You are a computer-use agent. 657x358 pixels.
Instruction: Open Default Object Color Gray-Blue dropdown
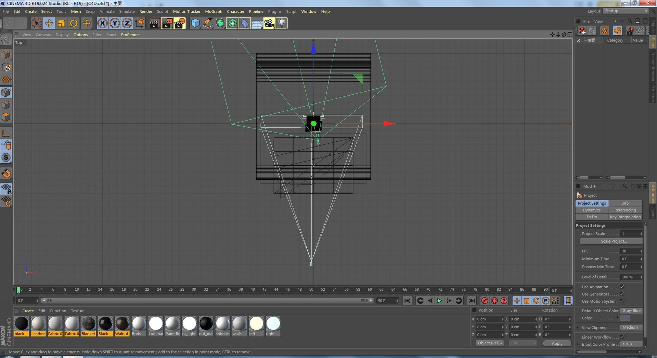point(631,311)
